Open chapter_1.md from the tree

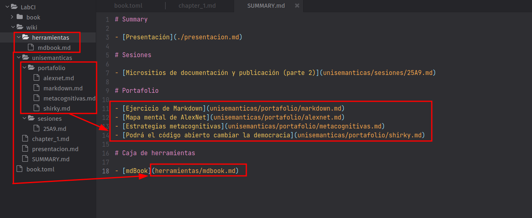click(51, 139)
